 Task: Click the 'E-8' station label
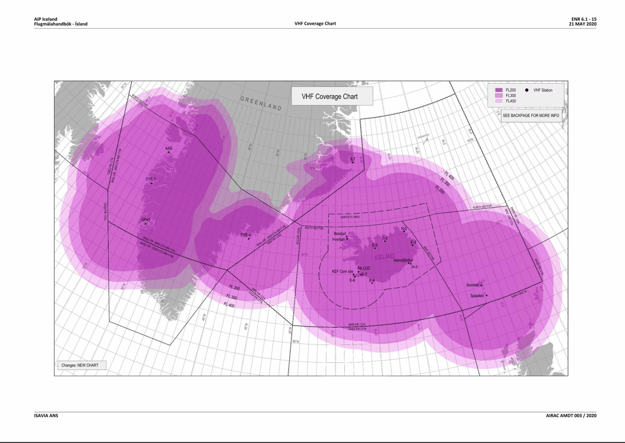(352, 280)
